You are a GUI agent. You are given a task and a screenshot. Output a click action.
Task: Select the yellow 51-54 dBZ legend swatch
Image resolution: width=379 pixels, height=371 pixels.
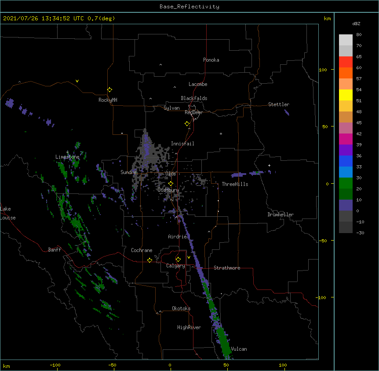346,95
